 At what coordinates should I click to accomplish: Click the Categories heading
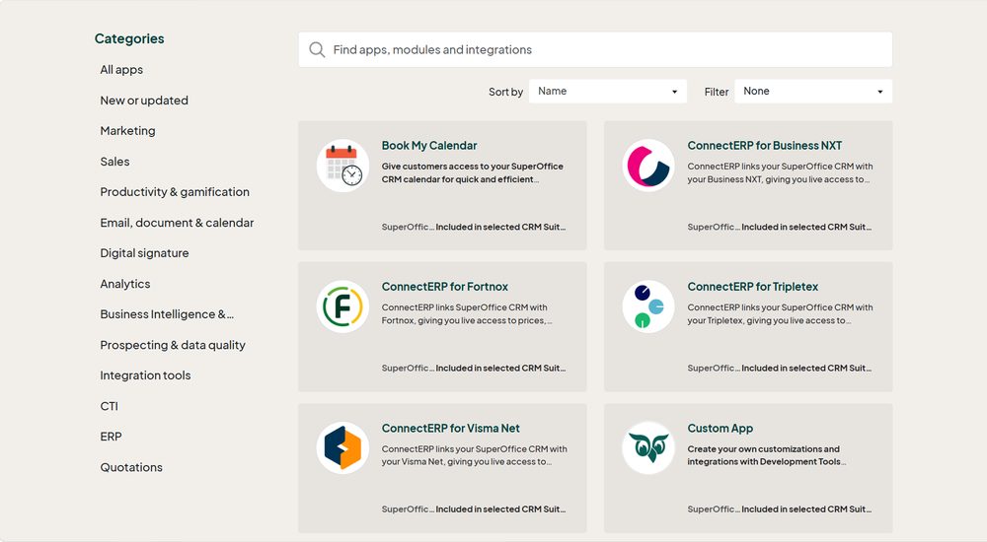tap(129, 39)
